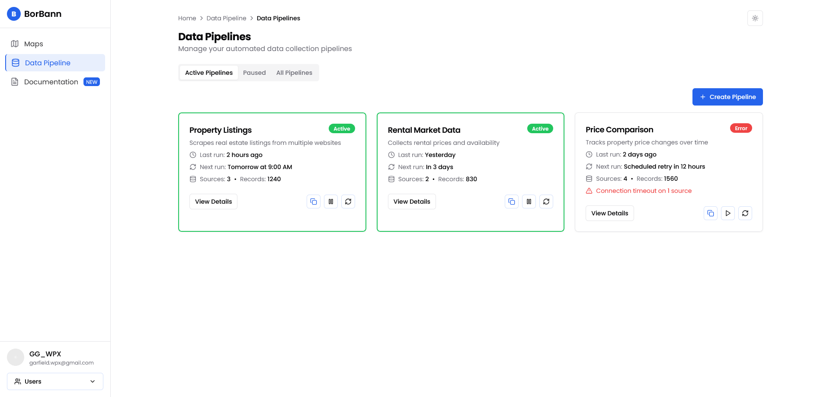830x397 pixels.
Task: Pause the Property Listings pipeline
Action: [x=330, y=202]
